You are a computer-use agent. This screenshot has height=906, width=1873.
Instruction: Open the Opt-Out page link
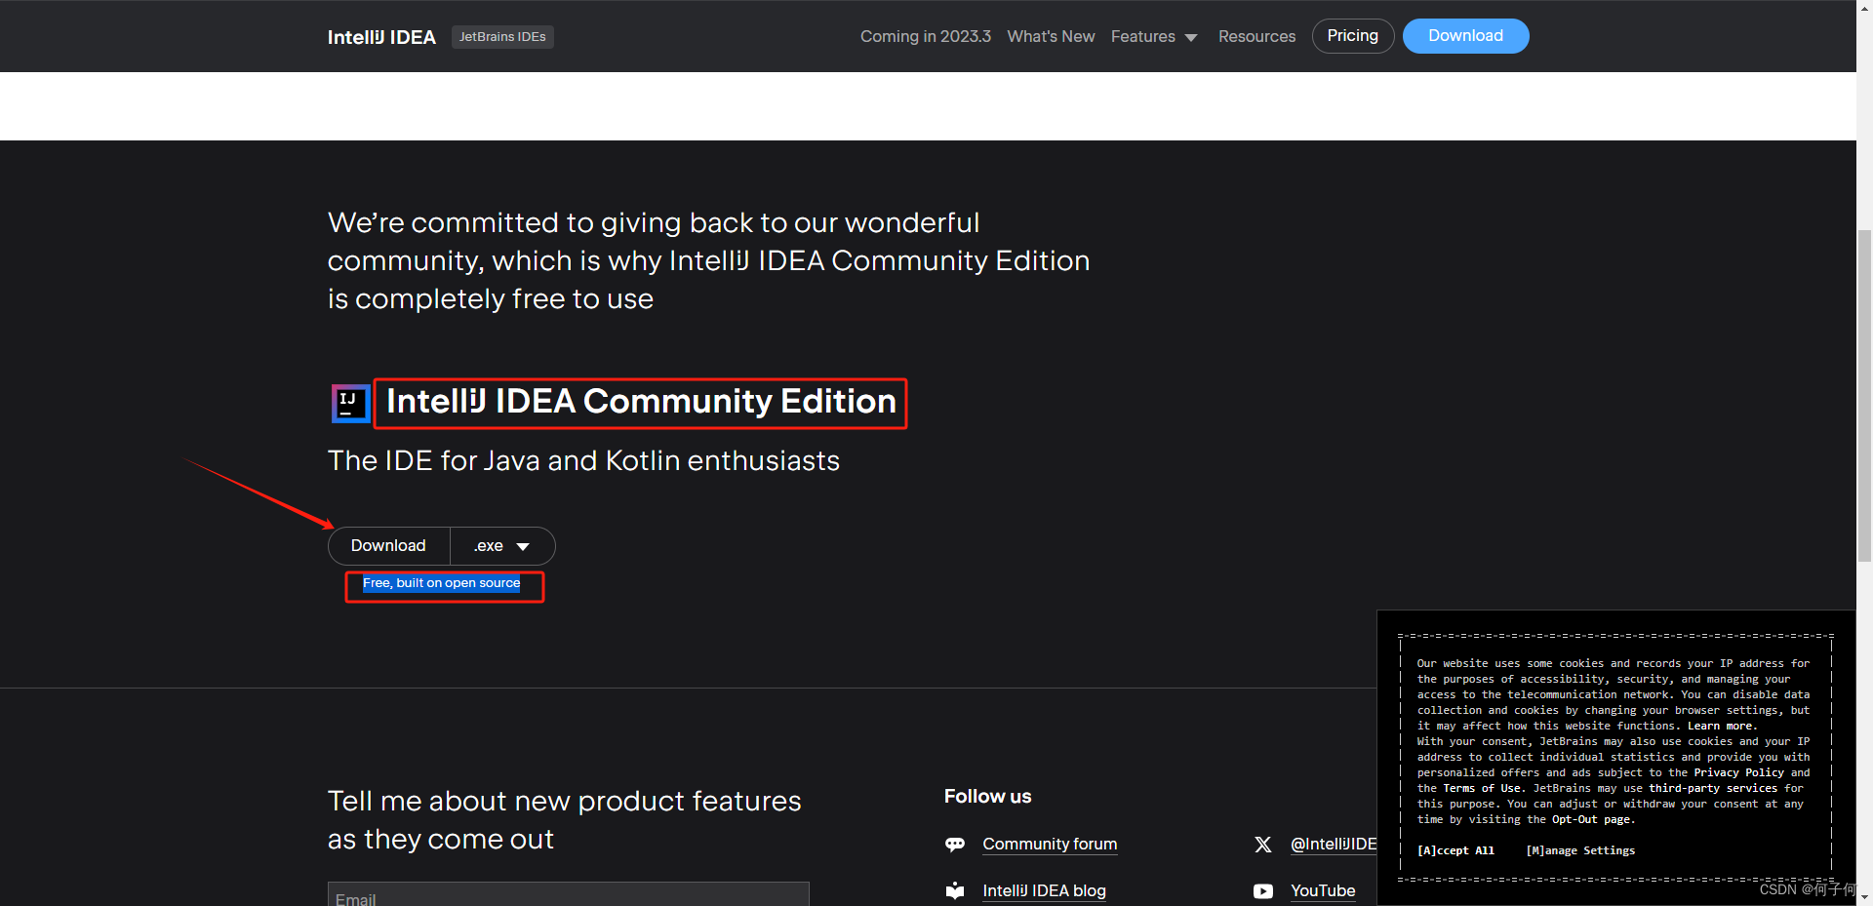(1591, 819)
